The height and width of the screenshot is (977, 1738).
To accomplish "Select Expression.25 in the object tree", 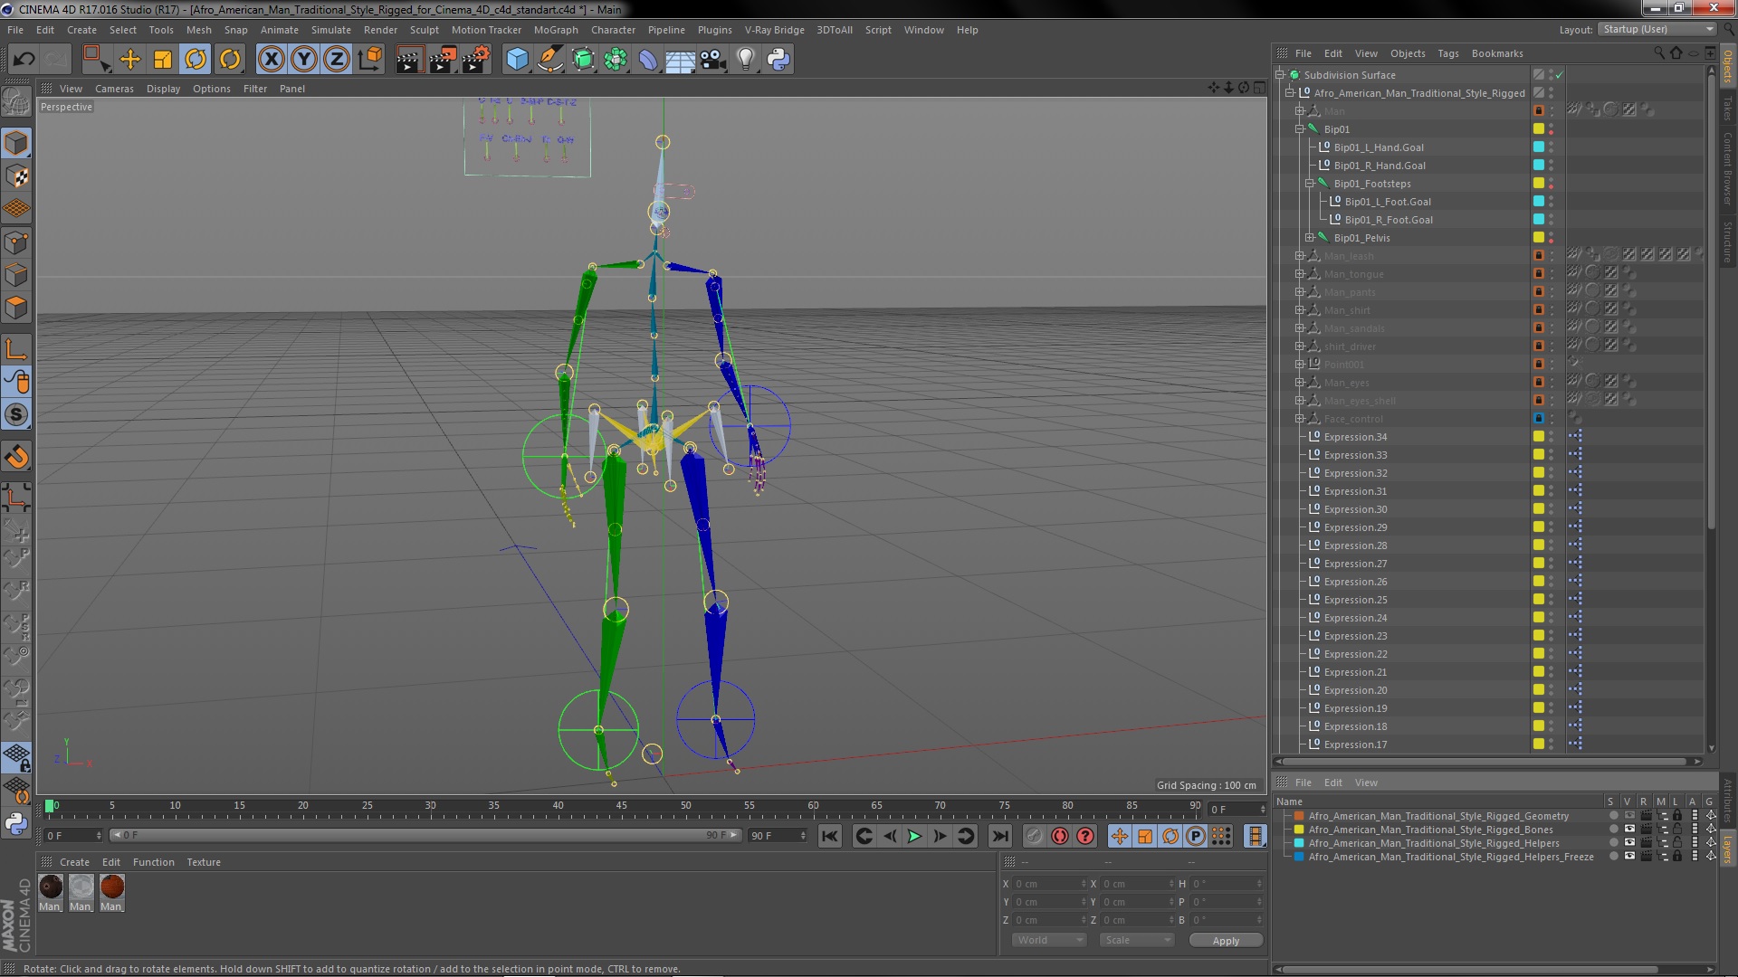I will pos(1355,600).
